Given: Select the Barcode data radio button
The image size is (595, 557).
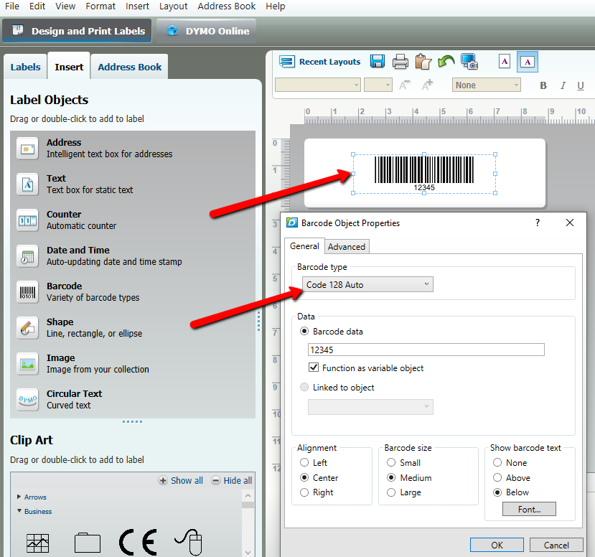Looking at the screenshot, I should click(x=304, y=331).
